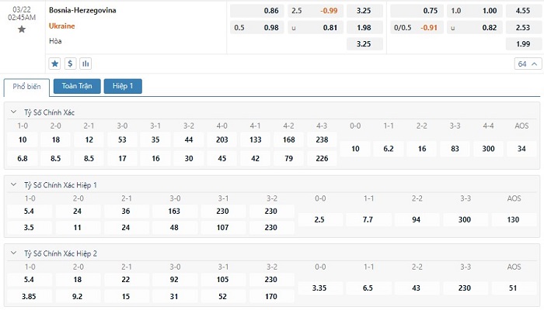Collapse the 64 markets chevron button
The image size is (544, 310).
[525, 64]
